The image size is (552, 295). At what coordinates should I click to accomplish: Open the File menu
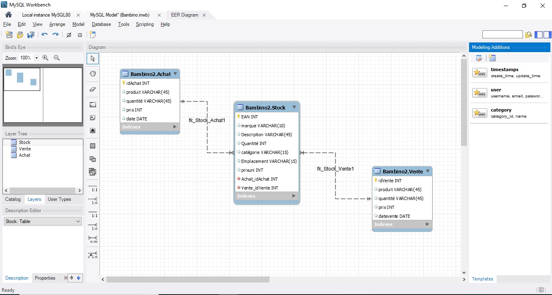coord(7,24)
